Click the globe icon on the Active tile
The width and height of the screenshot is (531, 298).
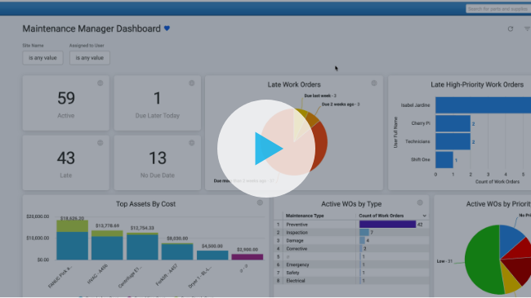click(100, 83)
